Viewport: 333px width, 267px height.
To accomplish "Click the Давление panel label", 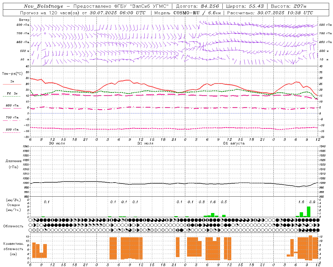I will (14, 161).
